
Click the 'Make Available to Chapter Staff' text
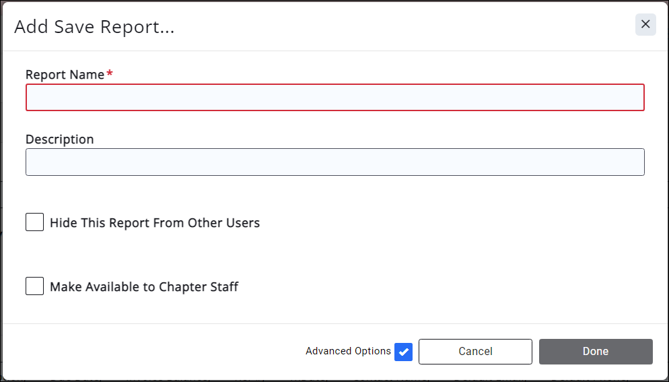click(144, 287)
